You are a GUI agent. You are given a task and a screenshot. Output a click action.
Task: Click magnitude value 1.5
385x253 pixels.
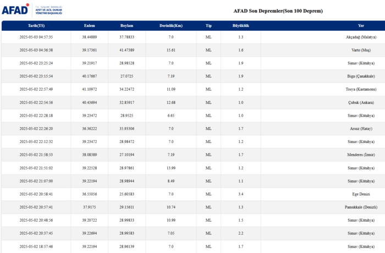point(241,220)
